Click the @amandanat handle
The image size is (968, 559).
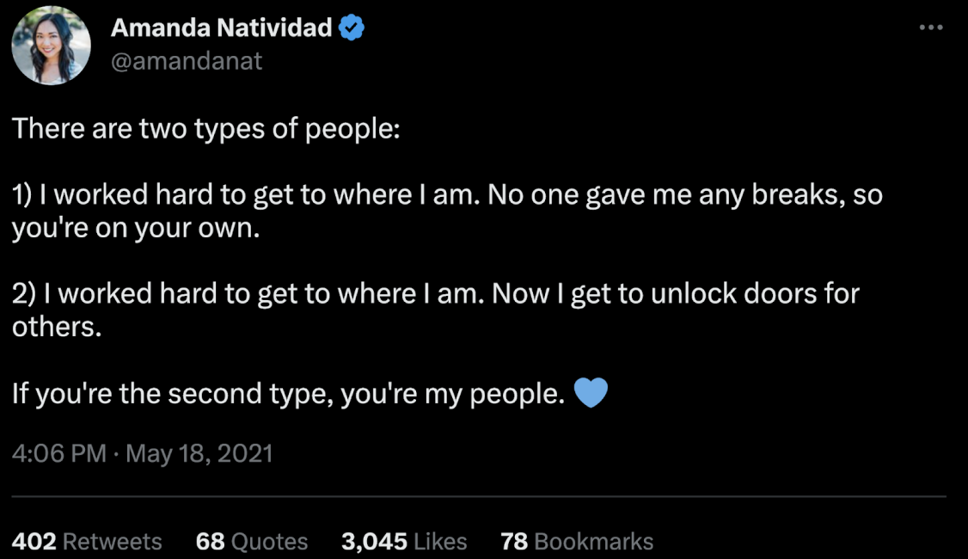pyautogui.click(x=187, y=61)
